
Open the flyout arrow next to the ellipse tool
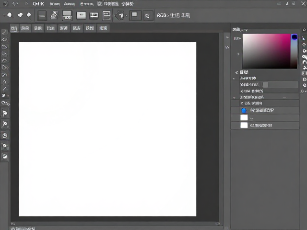(x=8, y=103)
